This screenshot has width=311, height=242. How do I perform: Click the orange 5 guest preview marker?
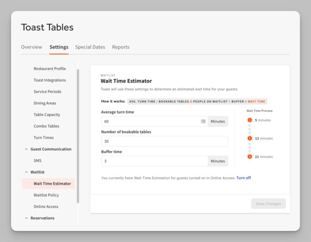coord(249,138)
